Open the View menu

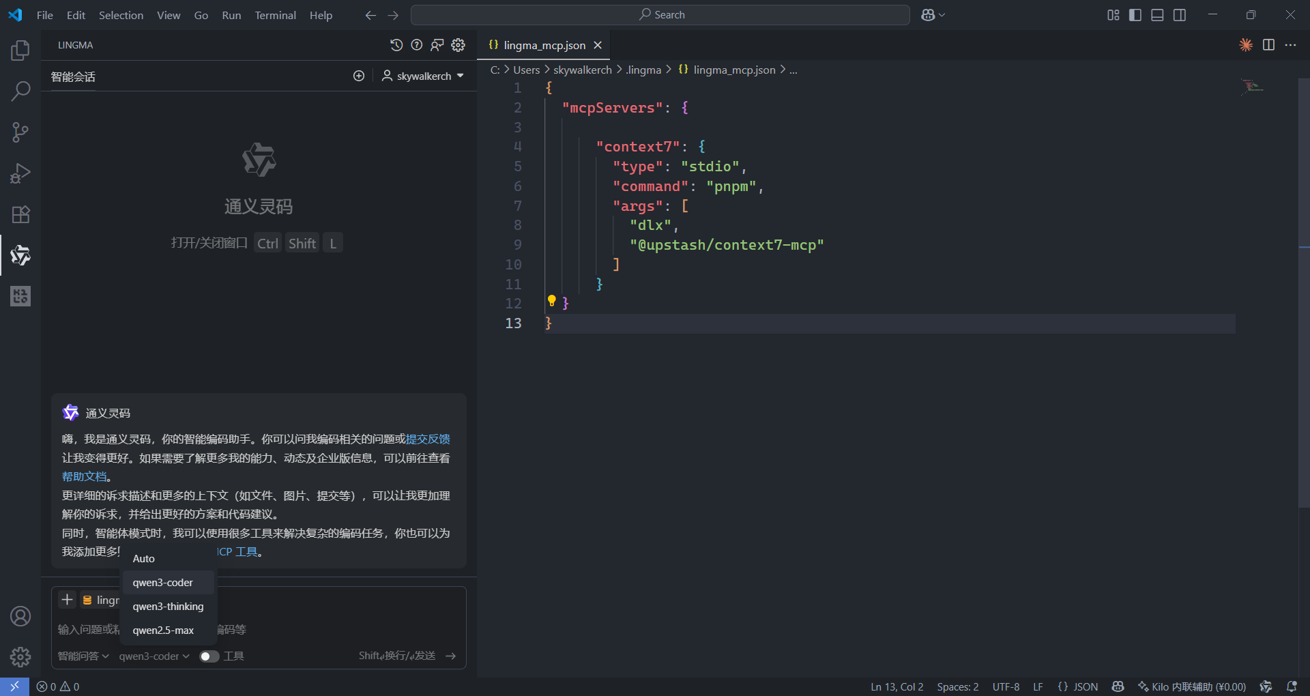point(169,15)
